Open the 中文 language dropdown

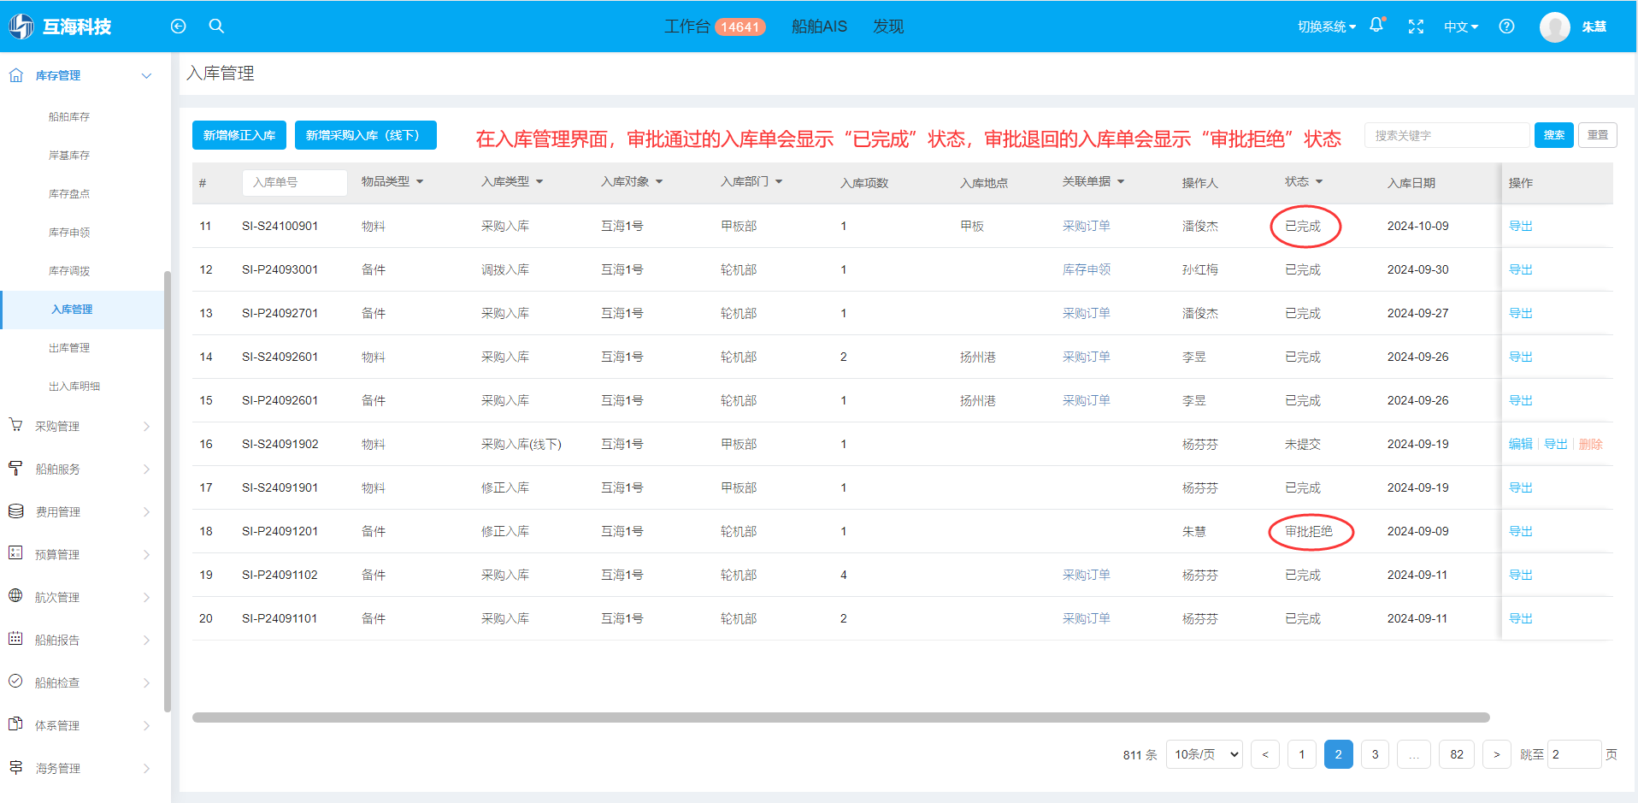click(x=1461, y=27)
